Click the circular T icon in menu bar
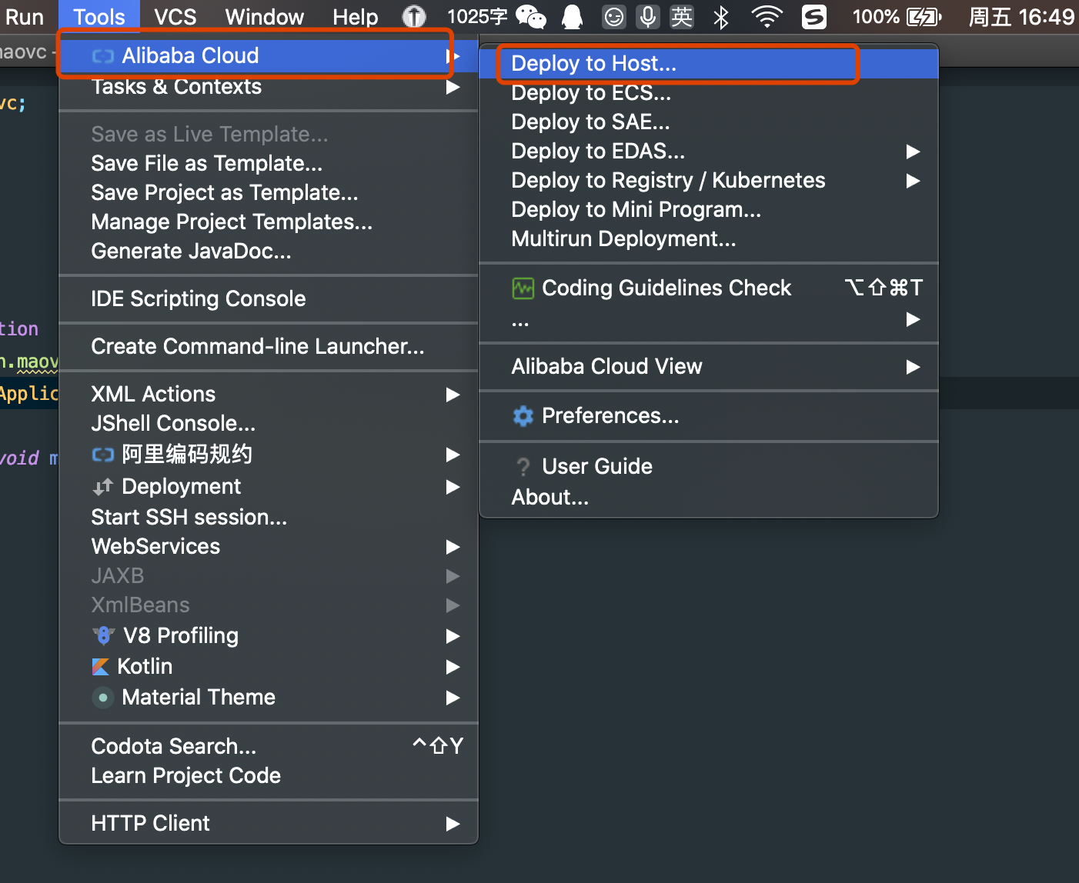 pos(414,16)
